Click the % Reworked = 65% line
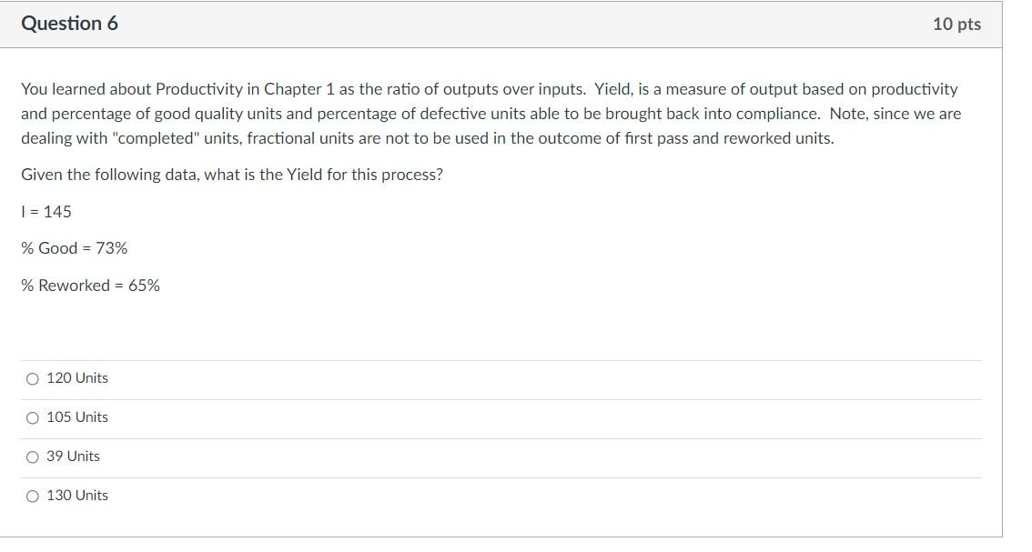 coord(89,285)
